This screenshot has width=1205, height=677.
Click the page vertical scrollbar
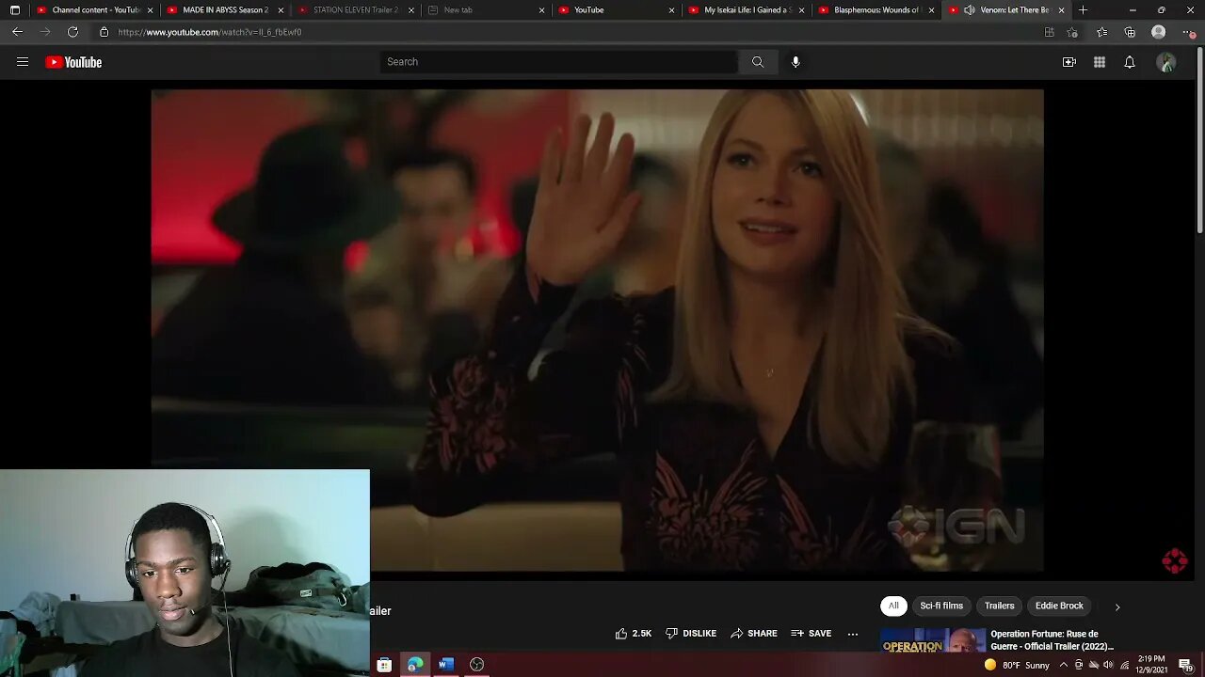tap(1199, 141)
